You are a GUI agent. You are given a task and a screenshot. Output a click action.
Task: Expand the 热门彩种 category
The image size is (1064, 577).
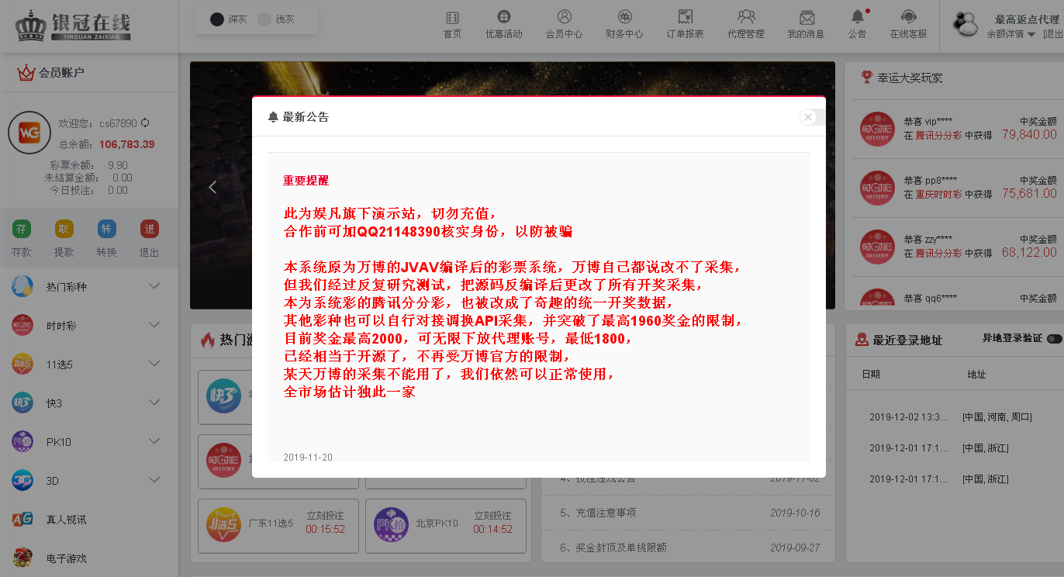154,286
